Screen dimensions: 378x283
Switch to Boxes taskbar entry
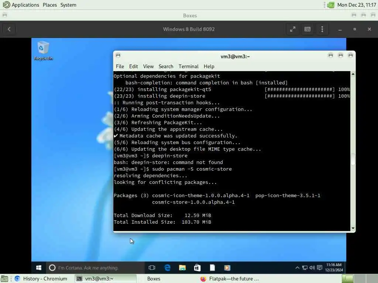tap(154, 279)
